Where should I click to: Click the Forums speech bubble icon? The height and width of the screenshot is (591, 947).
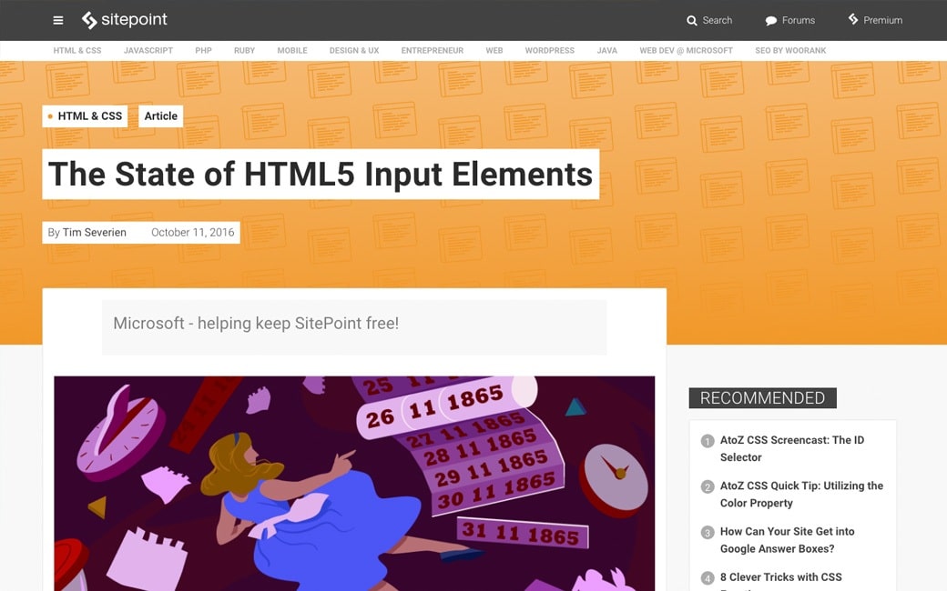(x=771, y=21)
